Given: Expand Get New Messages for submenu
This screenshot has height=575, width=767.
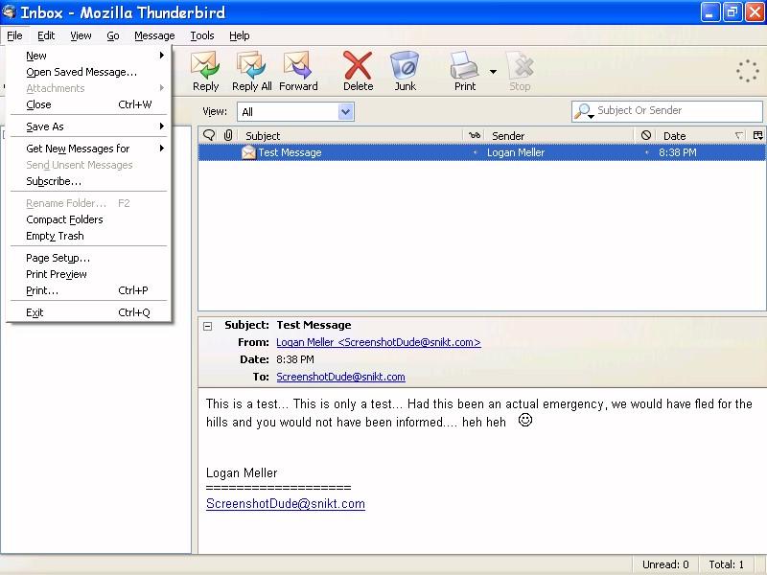Looking at the screenshot, I should tap(162, 149).
